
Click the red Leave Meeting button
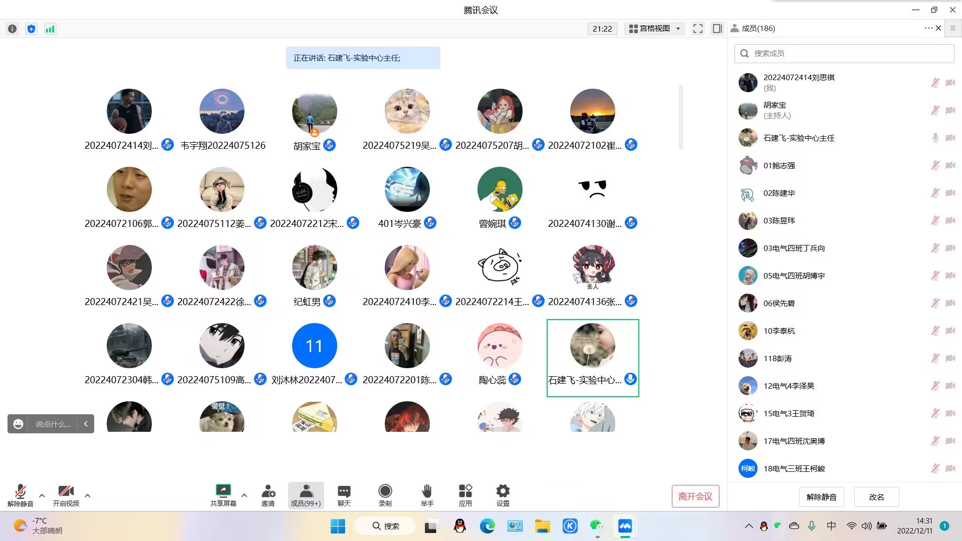click(695, 496)
